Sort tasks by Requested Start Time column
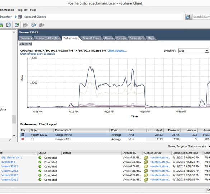210x194 pixels. 187,153
